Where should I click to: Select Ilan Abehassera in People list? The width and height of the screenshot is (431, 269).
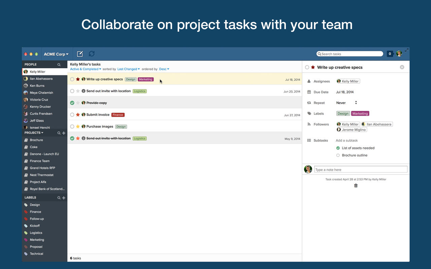point(41,79)
